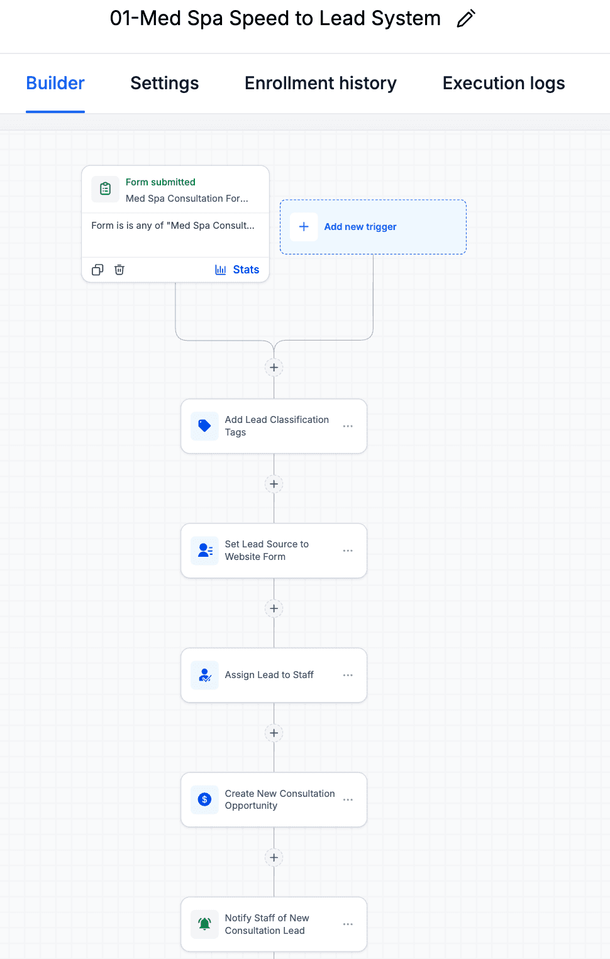Duplicate the Form submitted trigger

point(97,270)
